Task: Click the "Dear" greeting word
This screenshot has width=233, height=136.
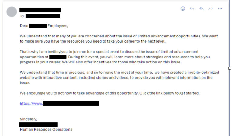Action: pyautogui.click(x=24, y=26)
